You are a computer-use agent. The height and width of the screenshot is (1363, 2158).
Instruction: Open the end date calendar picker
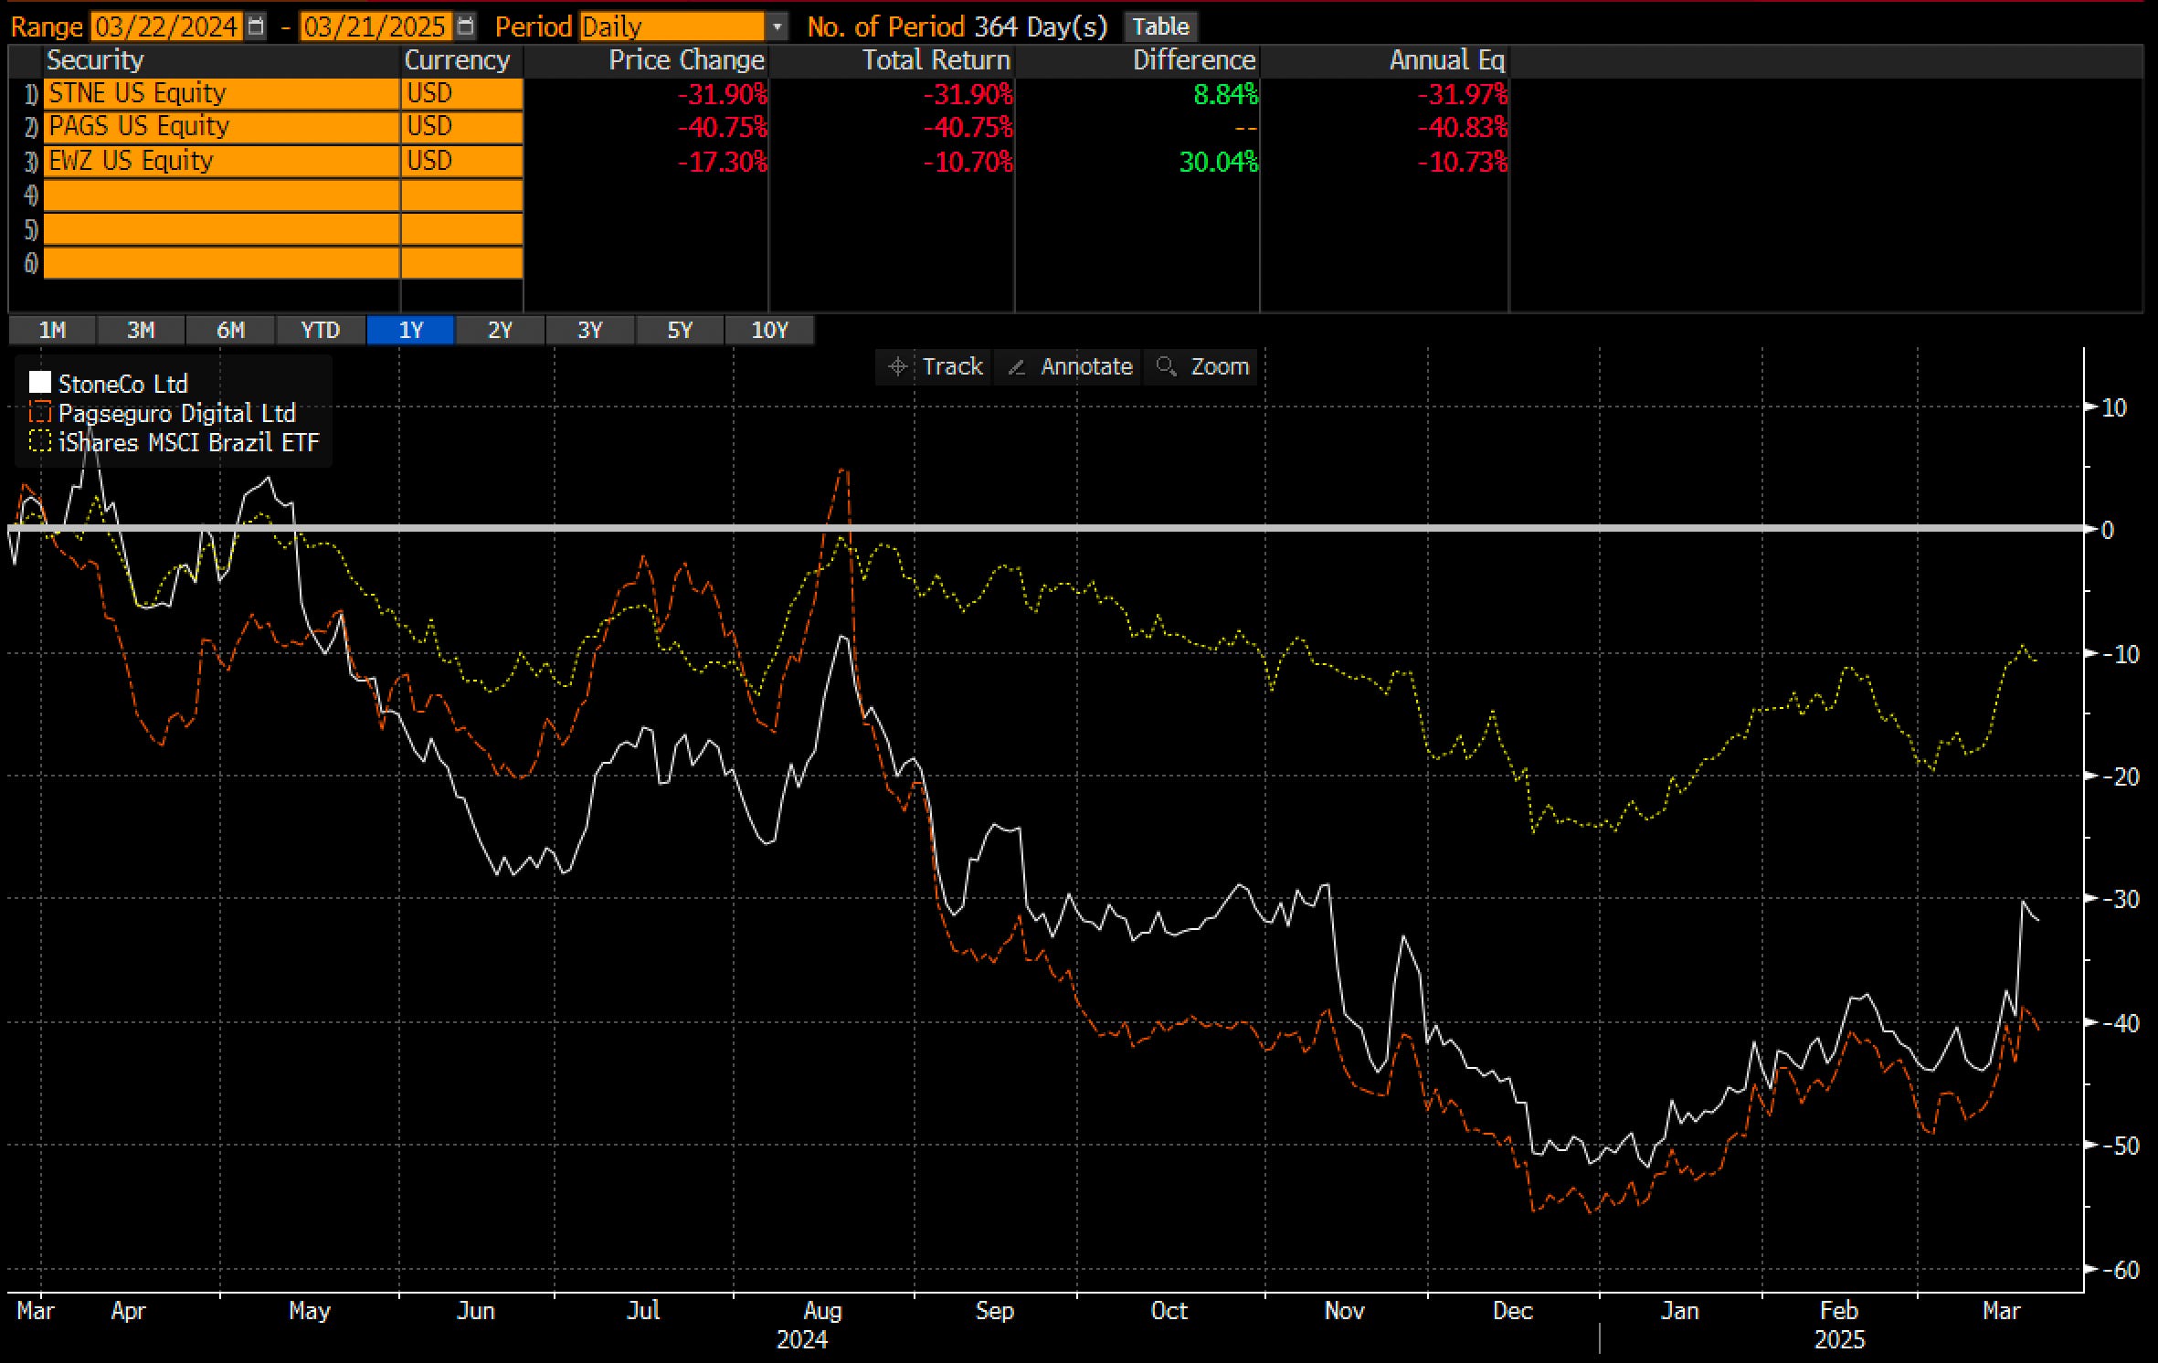tap(466, 26)
